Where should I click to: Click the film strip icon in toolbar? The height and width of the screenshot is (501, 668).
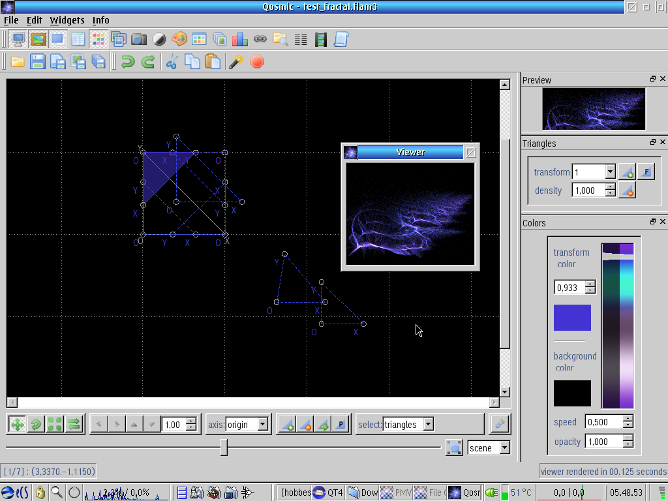[x=320, y=39]
